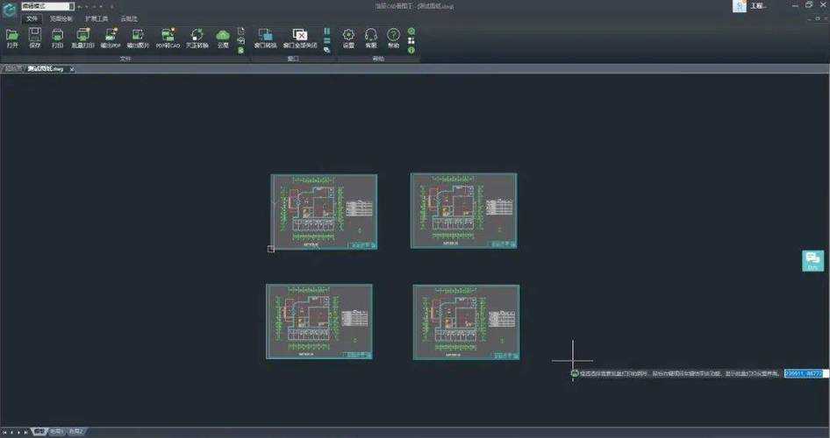Image resolution: width=830 pixels, height=438 pixels.
Task: Open the Settings gear icon
Action: 348,35
